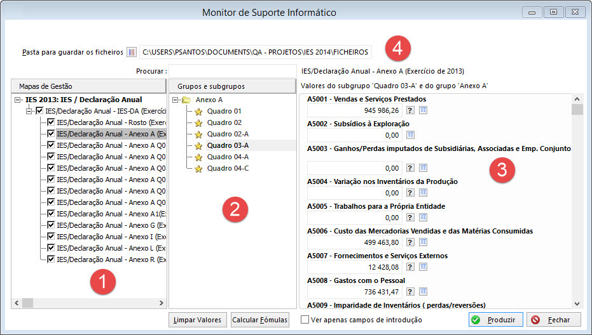Click help icon for A5001 Vendas e Serviços
Viewport: 592px width, 335px height.
pos(410,110)
